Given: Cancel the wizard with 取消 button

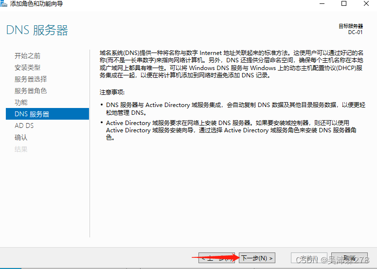Looking at the screenshot, I should click(349, 258).
